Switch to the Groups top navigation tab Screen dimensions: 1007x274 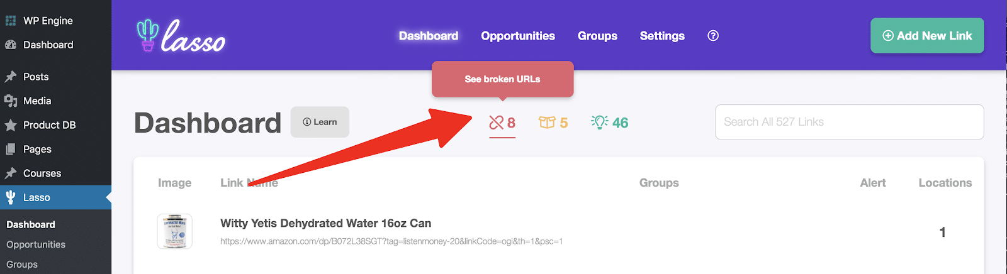[597, 36]
